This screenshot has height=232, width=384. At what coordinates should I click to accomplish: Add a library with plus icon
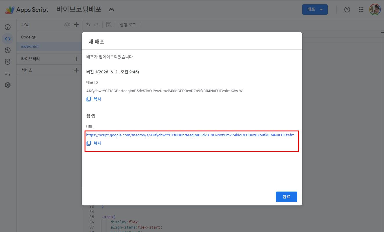pos(76,59)
